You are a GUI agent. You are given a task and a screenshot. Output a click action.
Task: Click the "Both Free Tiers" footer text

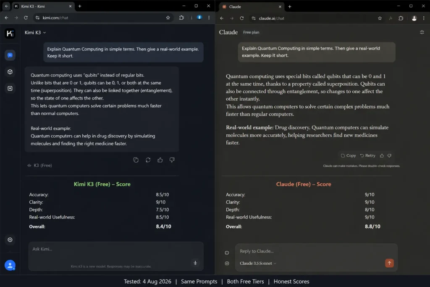coord(245,282)
